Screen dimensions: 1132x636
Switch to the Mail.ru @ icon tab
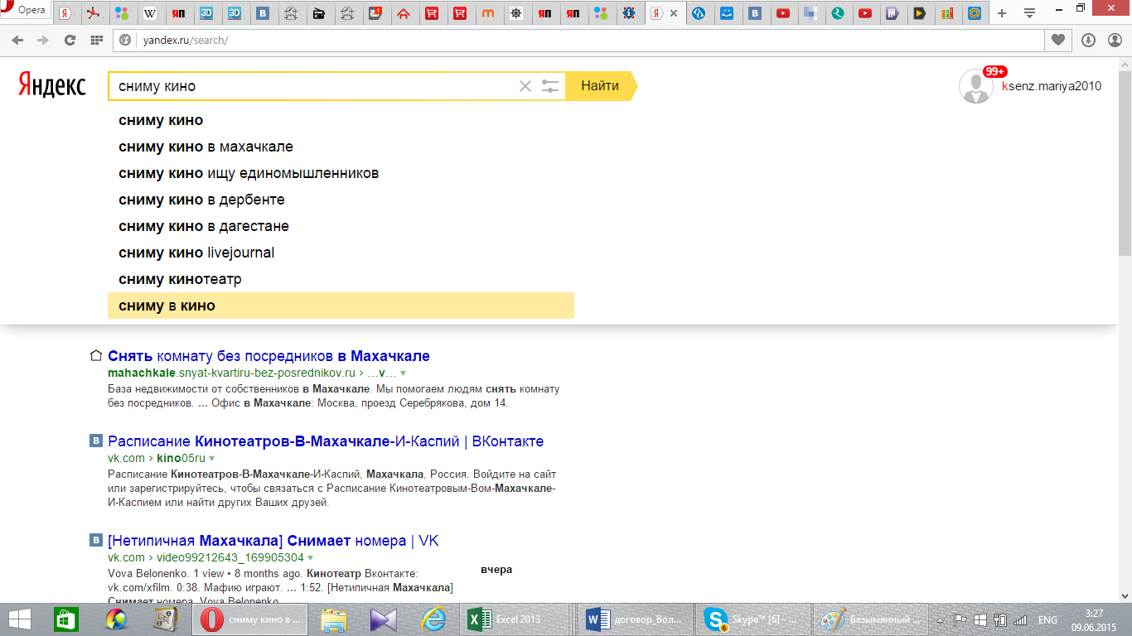coord(975,13)
